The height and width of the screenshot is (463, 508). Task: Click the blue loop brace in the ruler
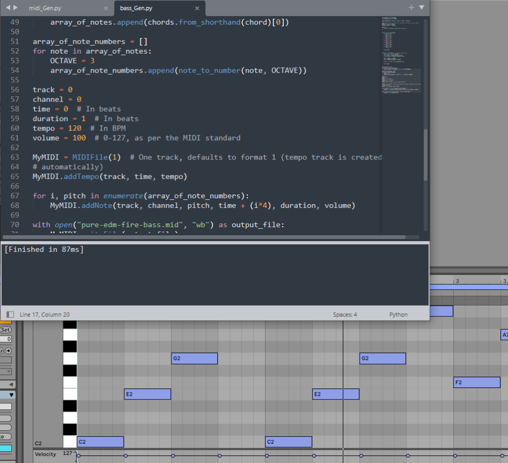(x=469, y=287)
